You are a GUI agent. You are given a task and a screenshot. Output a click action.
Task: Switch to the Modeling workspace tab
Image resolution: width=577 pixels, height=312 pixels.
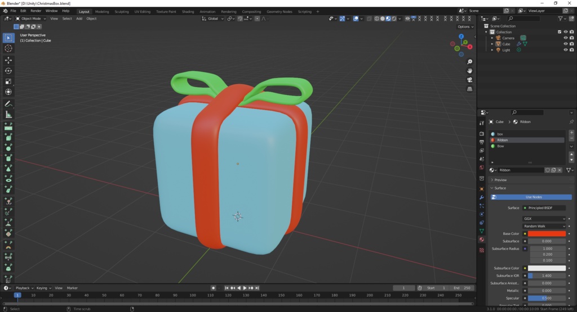click(x=102, y=12)
